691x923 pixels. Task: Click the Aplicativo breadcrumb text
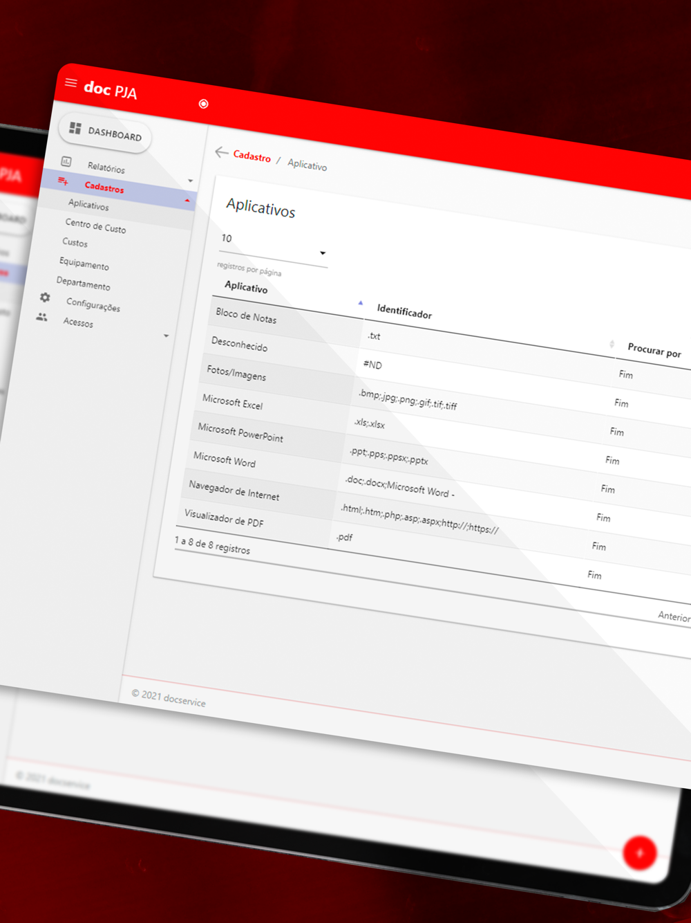point(307,165)
